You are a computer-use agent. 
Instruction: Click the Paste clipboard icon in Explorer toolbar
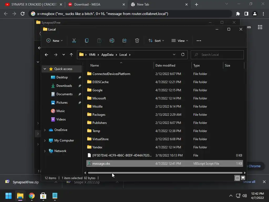pyautogui.click(x=99, y=41)
